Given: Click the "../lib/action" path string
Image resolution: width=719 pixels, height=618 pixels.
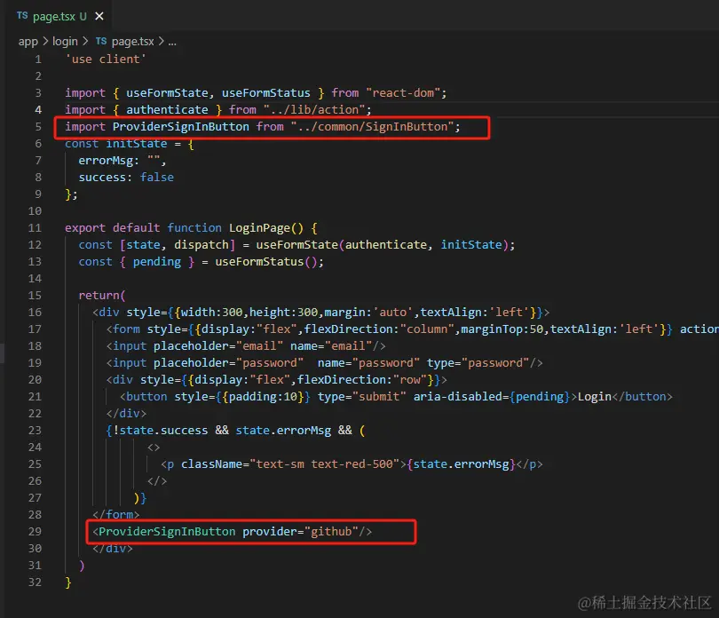Looking at the screenshot, I should pos(314,110).
